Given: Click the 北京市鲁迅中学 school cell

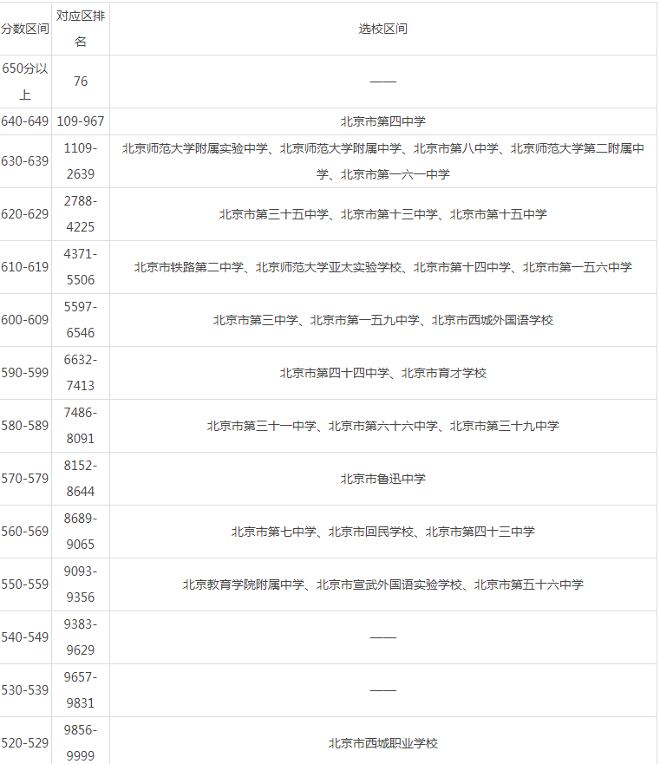Looking at the screenshot, I should coord(383,479).
